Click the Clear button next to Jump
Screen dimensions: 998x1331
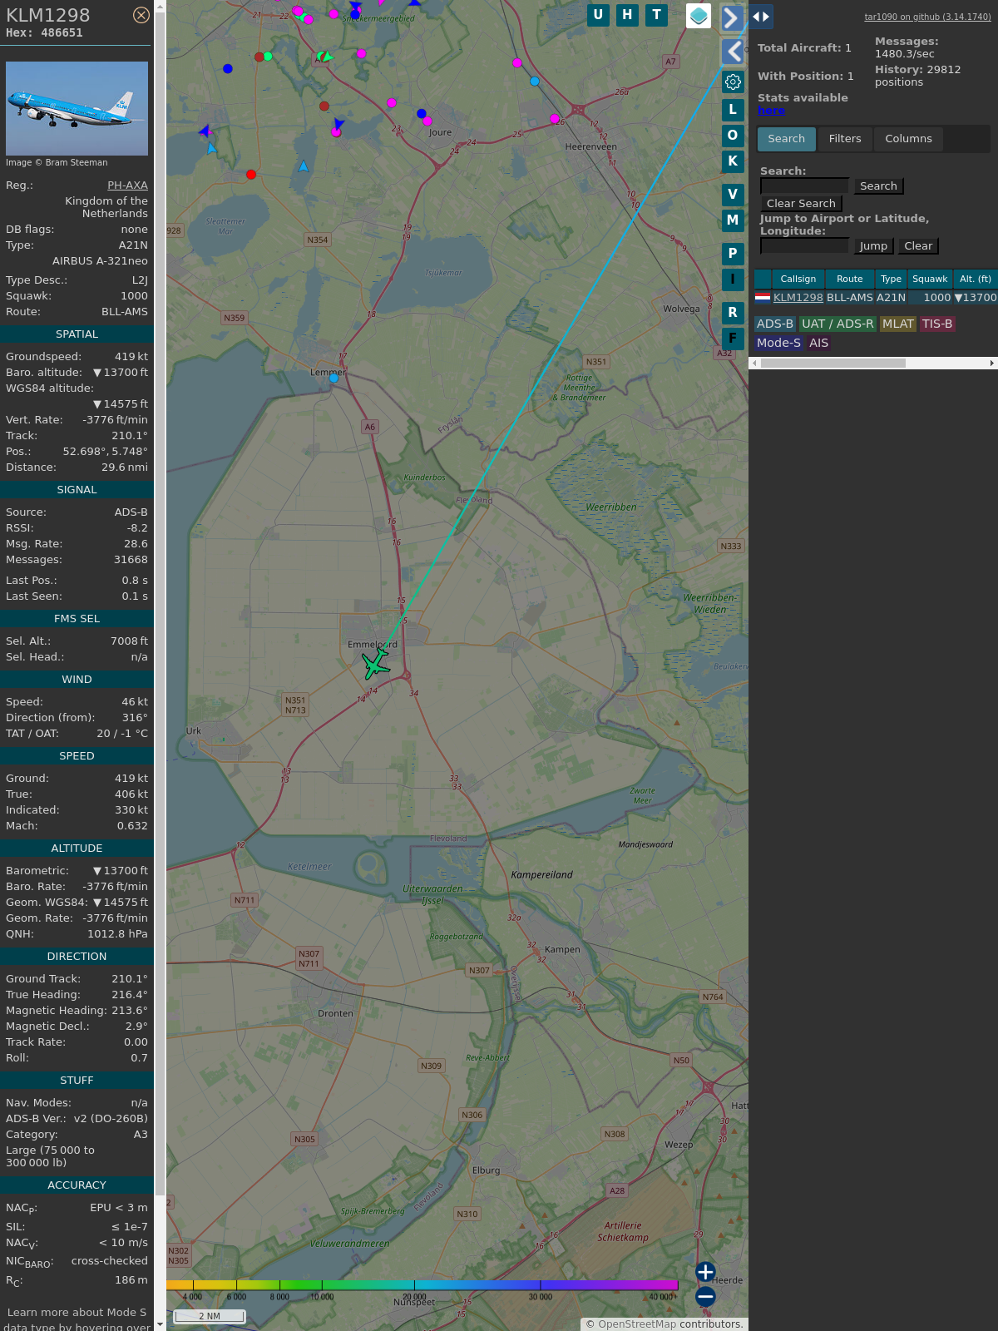click(x=918, y=246)
